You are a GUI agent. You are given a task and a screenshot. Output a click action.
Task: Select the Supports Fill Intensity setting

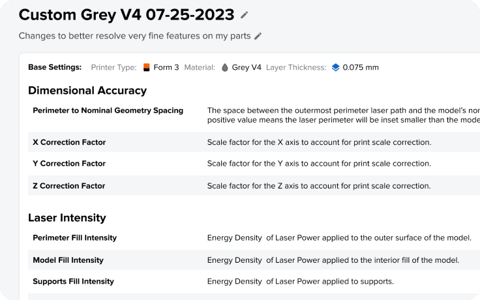pos(254,281)
